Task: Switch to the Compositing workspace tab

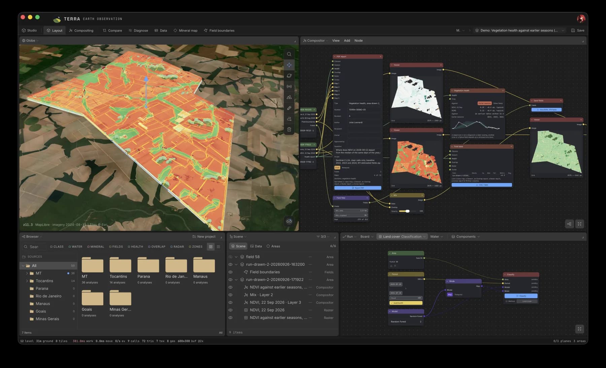Action: 81,30
